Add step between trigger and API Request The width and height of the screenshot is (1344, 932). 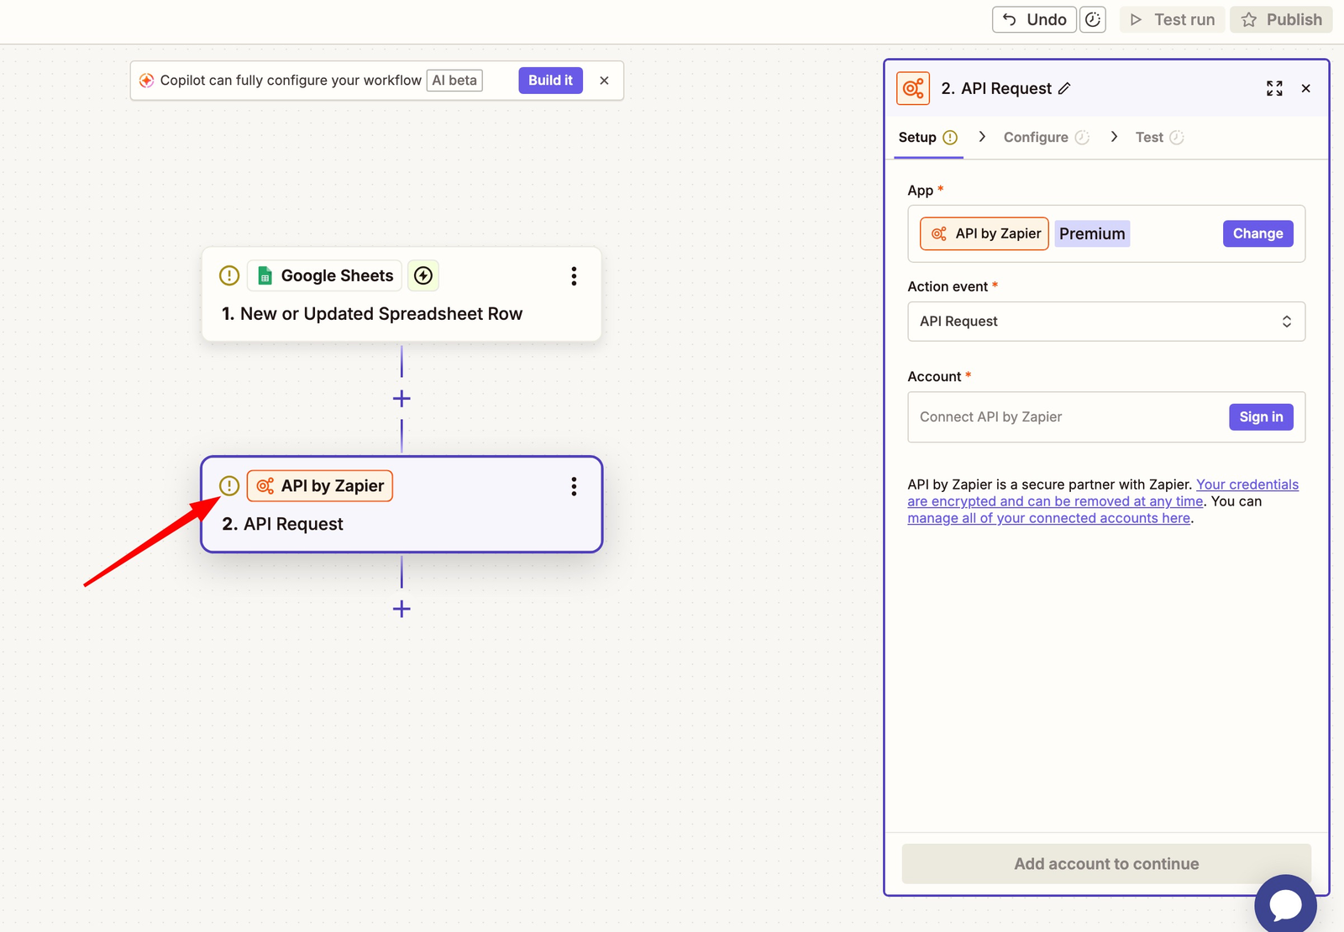pyautogui.click(x=402, y=398)
